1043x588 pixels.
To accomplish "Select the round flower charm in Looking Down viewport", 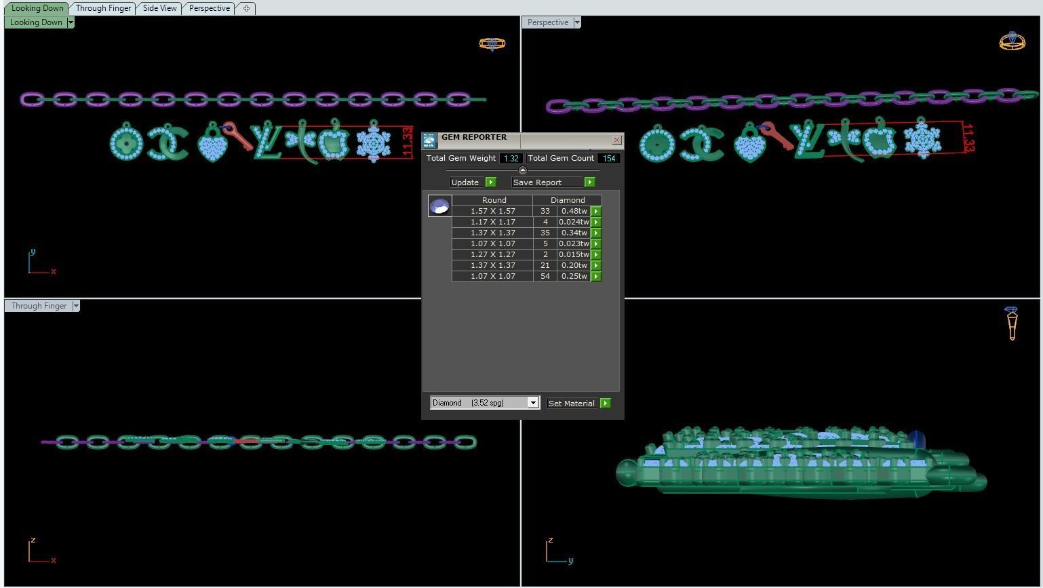I will click(x=127, y=142).
